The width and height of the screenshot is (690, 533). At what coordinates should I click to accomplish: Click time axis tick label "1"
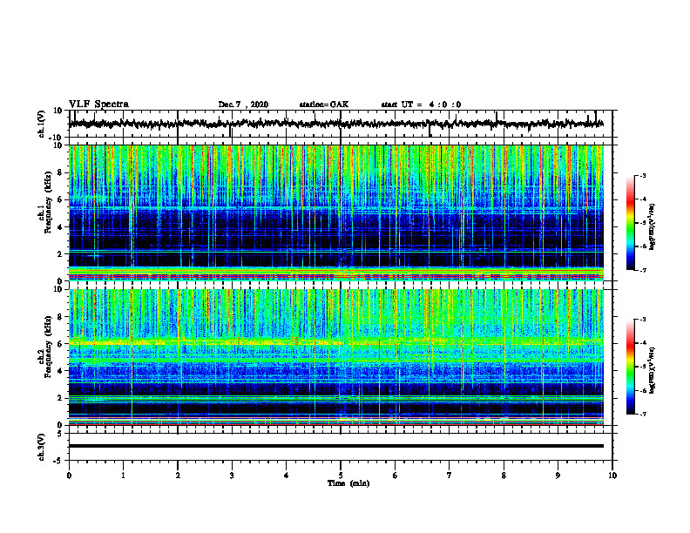(123, 476)
